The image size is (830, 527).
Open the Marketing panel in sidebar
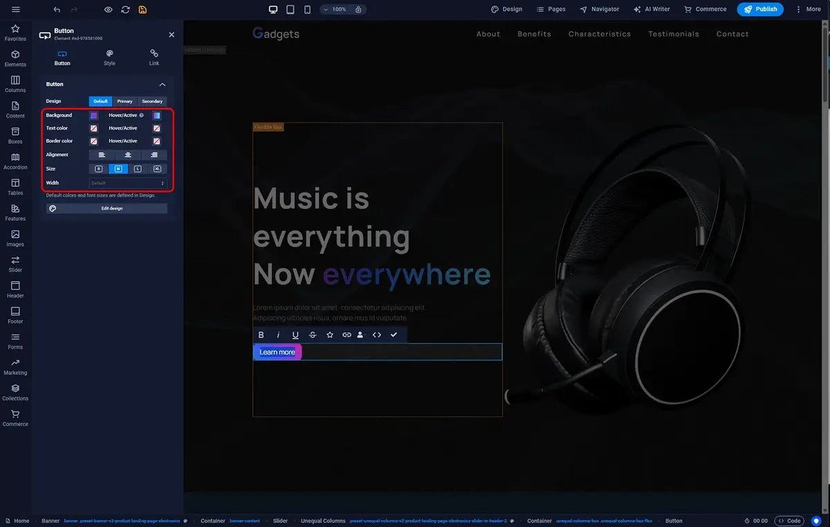(15, 367)
